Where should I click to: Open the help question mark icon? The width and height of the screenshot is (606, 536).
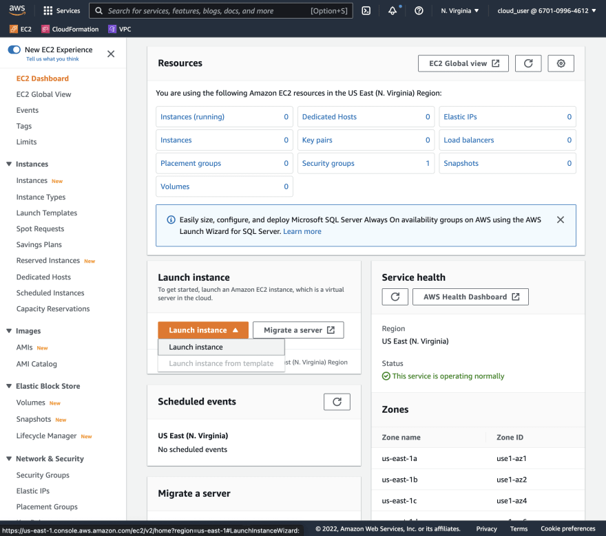click(x=419, y=11)
